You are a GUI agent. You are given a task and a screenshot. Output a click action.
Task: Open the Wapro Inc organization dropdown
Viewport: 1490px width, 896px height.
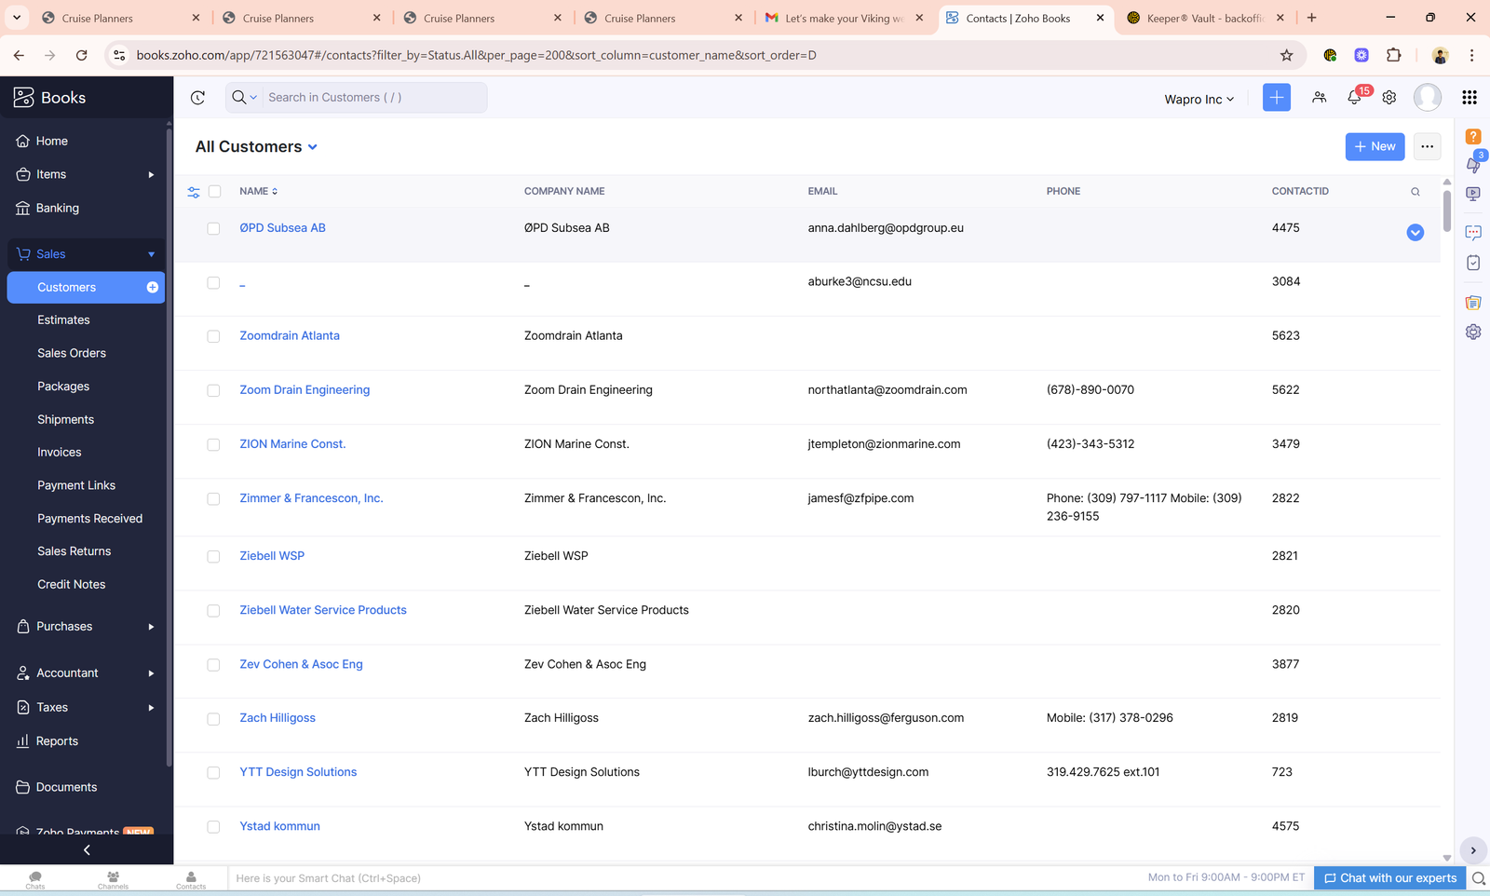coord(1199,99)
